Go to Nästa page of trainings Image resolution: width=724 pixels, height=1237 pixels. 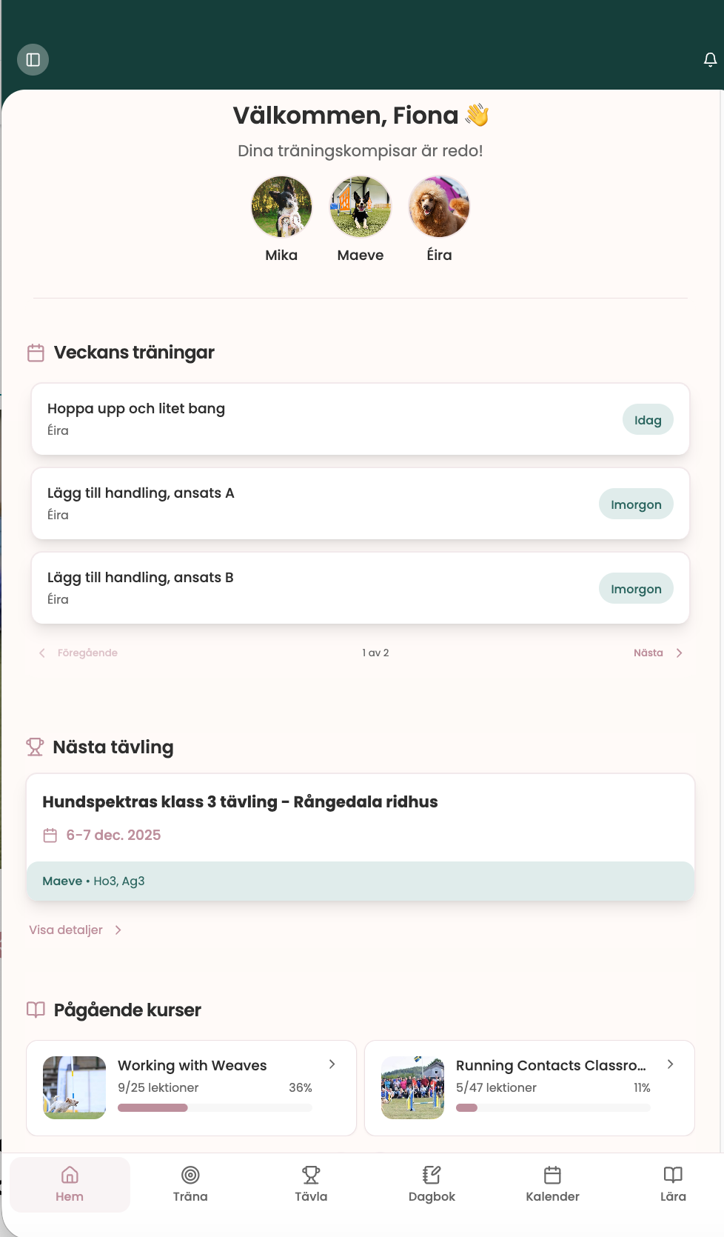657,653
